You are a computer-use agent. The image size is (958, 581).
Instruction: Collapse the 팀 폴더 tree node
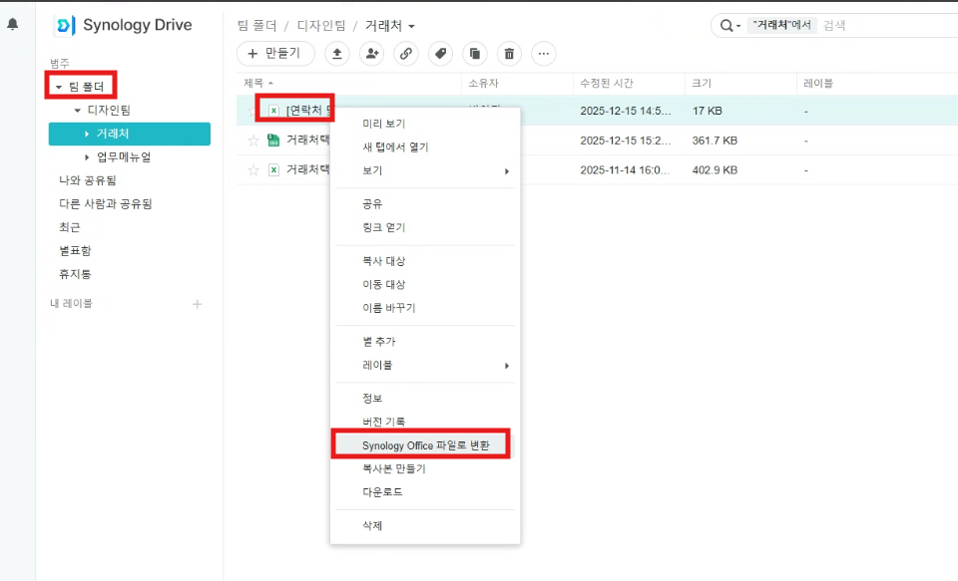[59, 88]
